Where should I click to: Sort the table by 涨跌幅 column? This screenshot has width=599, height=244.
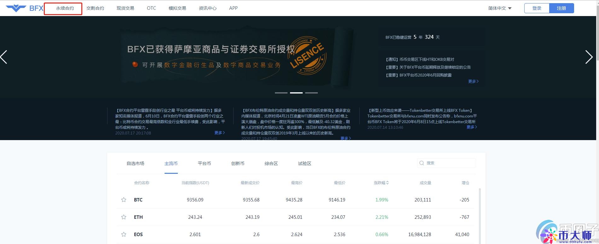point(381,183)
